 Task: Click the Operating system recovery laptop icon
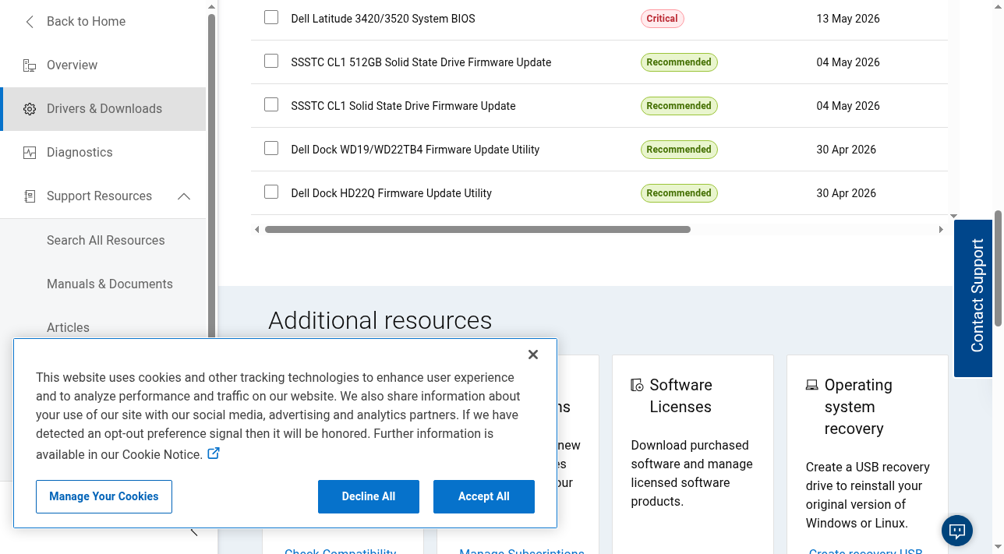811,385
